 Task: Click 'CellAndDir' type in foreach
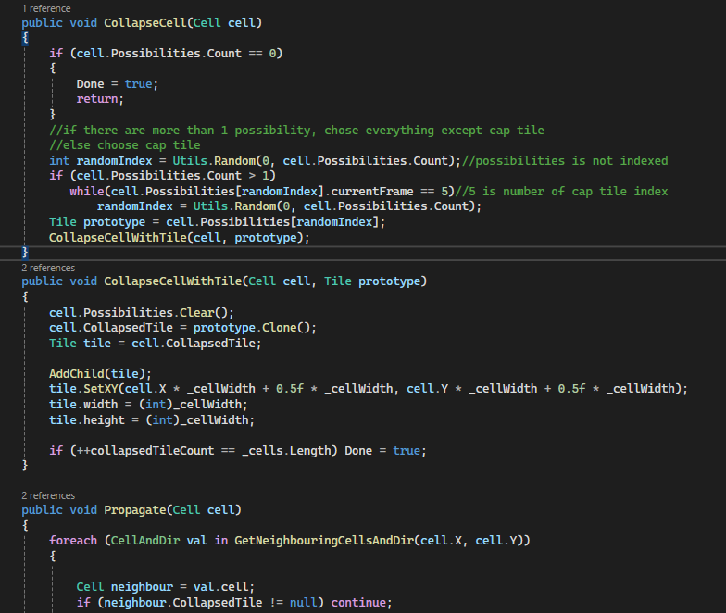[x=144, y=541]
